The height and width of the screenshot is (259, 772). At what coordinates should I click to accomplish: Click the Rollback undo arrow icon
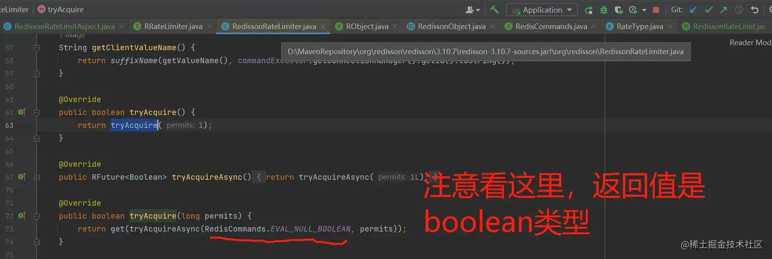[755, 10]
